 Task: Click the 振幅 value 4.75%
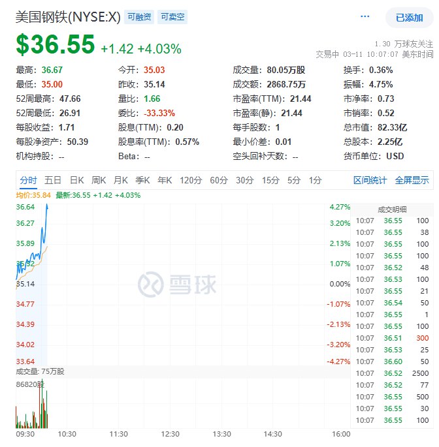click(381, 84)
